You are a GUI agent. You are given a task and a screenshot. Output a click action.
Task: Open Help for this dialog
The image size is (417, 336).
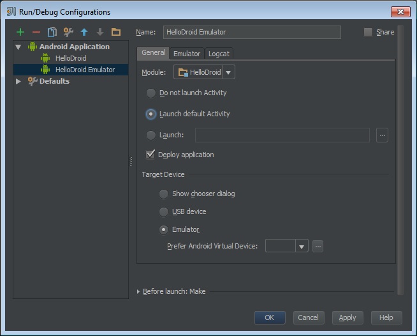point(386,317)
